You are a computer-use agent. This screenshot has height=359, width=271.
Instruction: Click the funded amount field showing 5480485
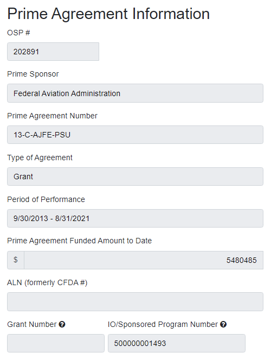(x=144, y=260)
